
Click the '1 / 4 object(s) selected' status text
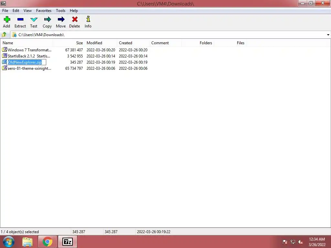point(20,232)
